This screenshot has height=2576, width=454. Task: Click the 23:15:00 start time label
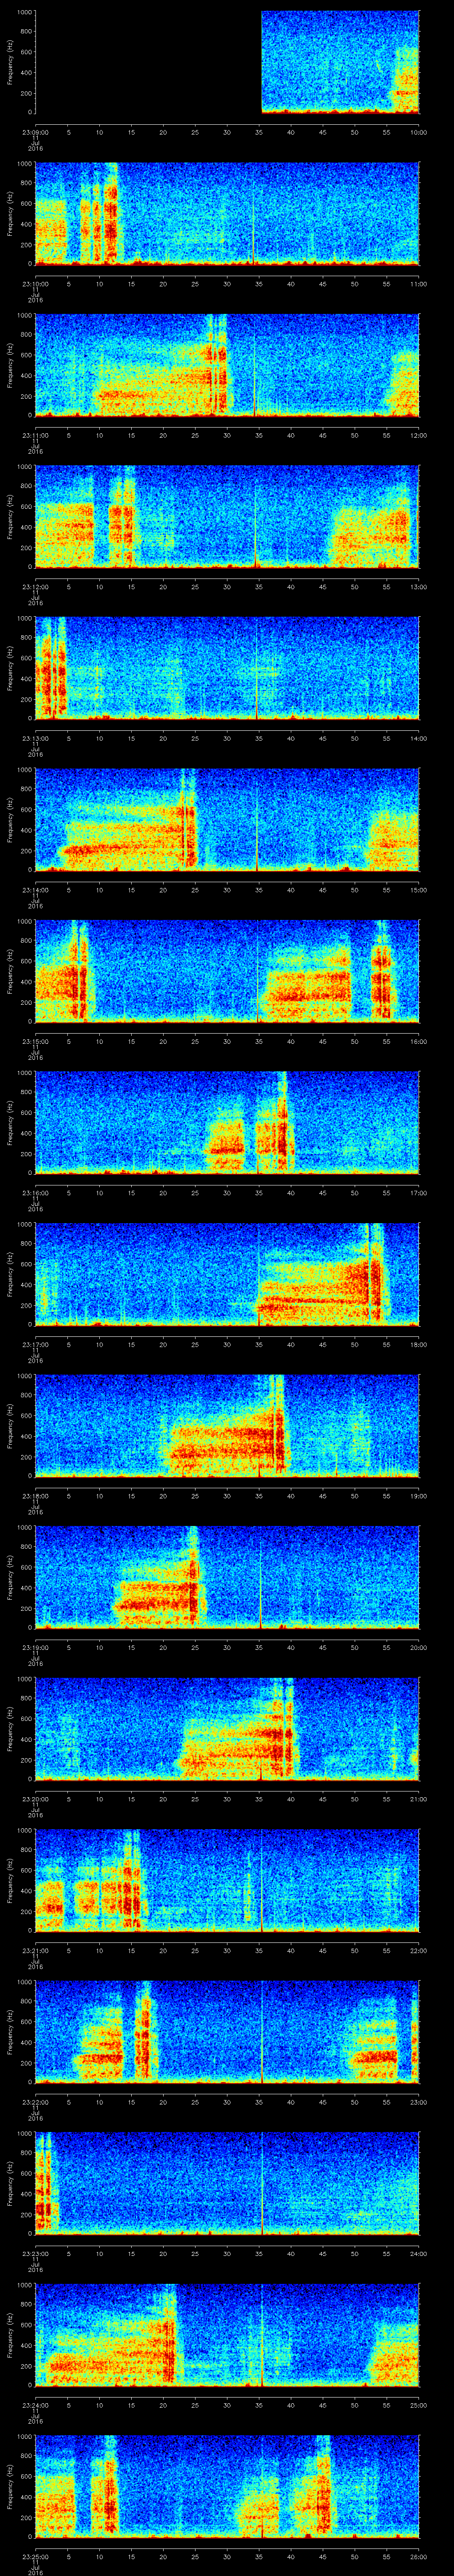coord(35,1041)
